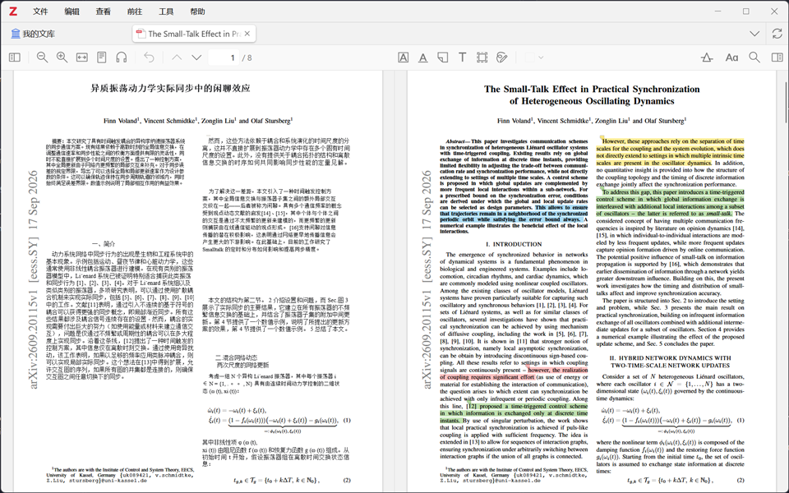Screen dimensions: 789x493
Task: Expand the list of all tabs
Action: pyautogui.click(x=754, y=34)
